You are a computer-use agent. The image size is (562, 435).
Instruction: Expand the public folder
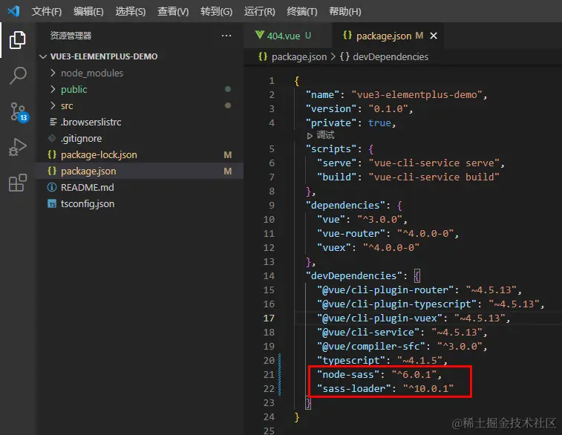pyautogui.click(x=140, y=89)
